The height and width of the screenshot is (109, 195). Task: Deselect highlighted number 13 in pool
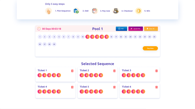97,37
